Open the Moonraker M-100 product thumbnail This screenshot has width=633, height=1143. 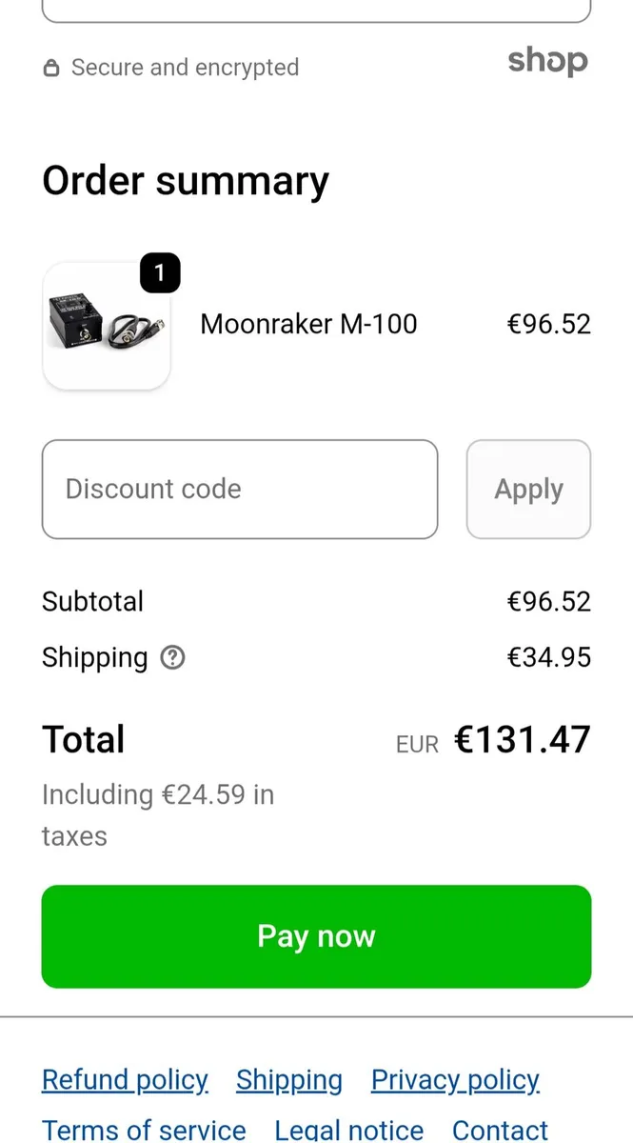pyautogui.click(x=106, y=327)
